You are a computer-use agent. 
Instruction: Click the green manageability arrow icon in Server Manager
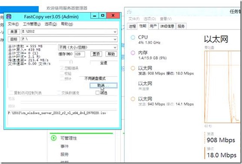(54, 138)
